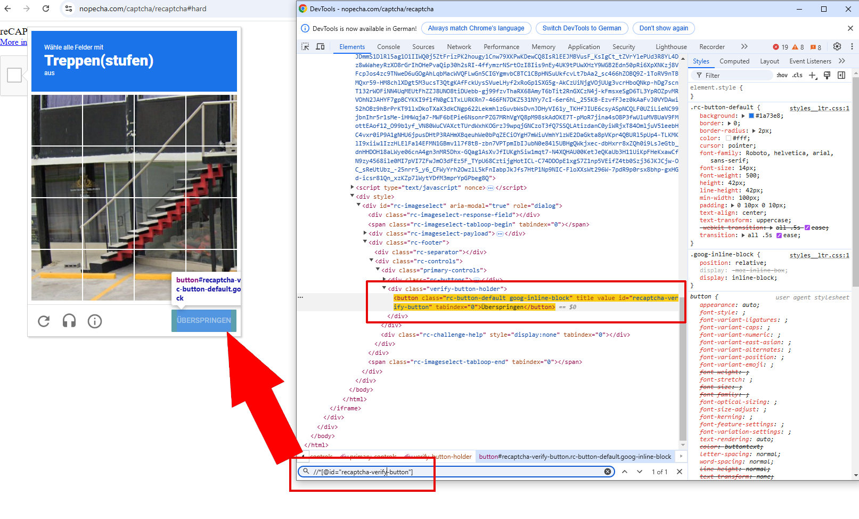Click the audio challenge headphones icon
The width and height of the screenshot is (859, 519).
click(x=69, y=321)
